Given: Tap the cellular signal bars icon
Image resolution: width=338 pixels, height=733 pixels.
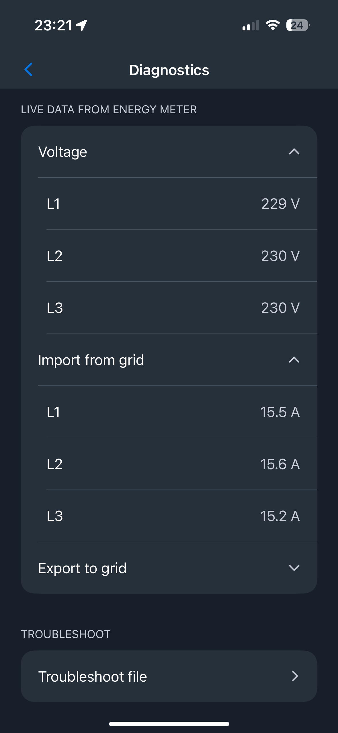Looking at the screenshot, I should click(251, 25).
